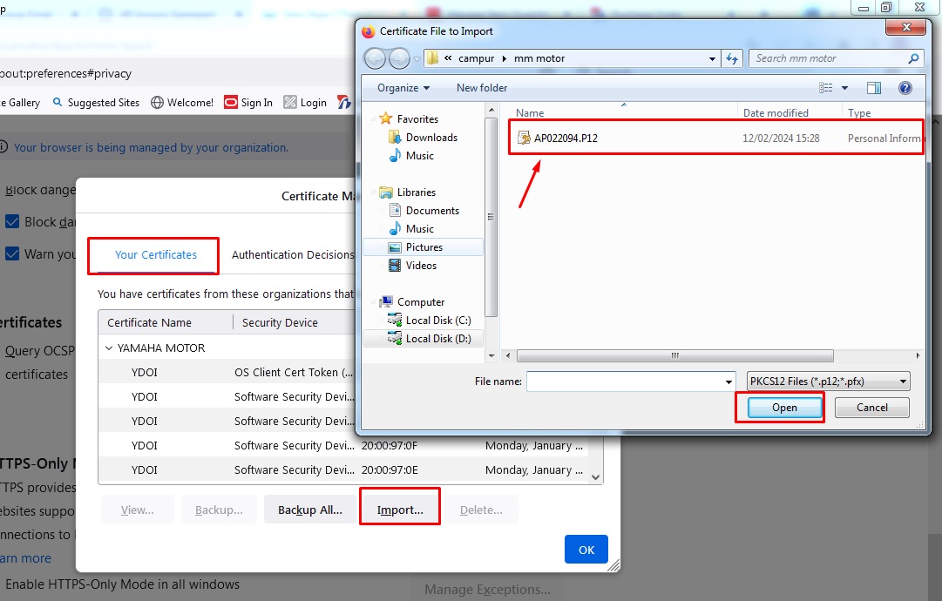Open the File name combo box dropdown
The width and height of the screenshot is (942, 601).
click(x=729, y=382)
